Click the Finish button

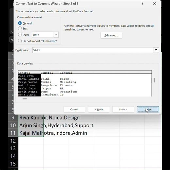[x=148, y=110]
